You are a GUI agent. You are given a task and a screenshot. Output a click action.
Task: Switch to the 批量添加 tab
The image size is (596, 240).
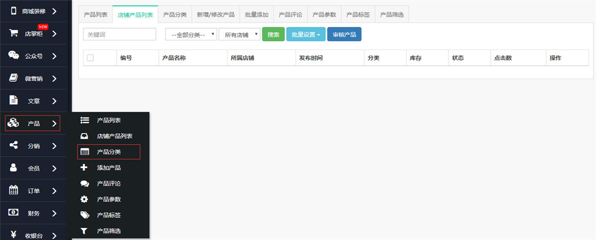(x=257, y=14)
